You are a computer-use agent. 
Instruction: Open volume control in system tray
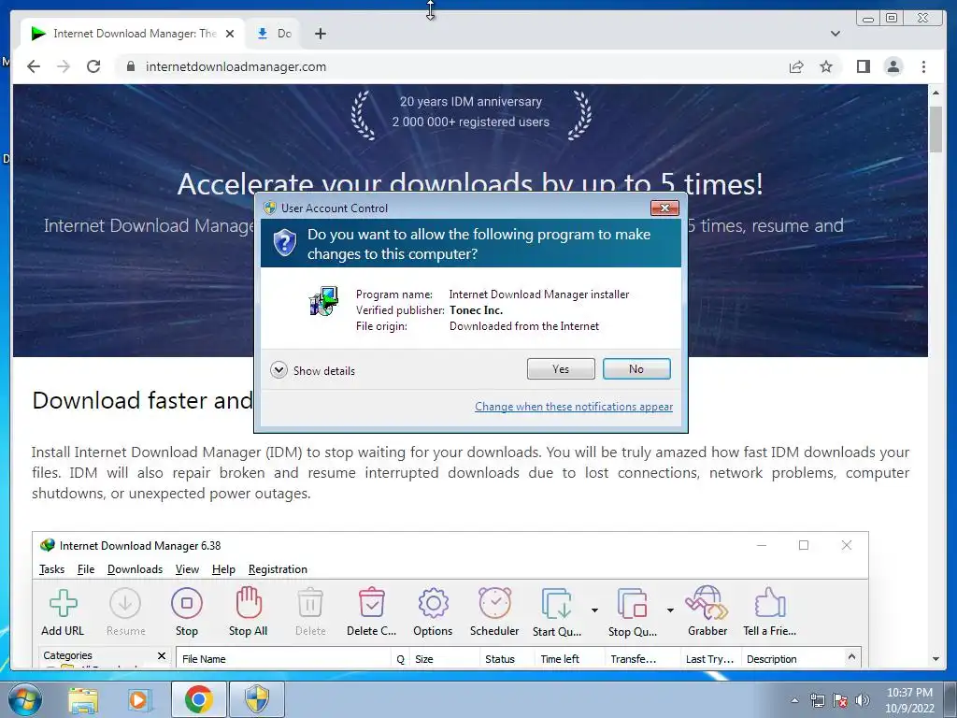[x=863, y=700]
